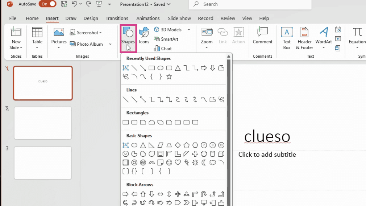Open the File menu
The width and height of the screenshot is (366, 206).
(x=13, y=18)
